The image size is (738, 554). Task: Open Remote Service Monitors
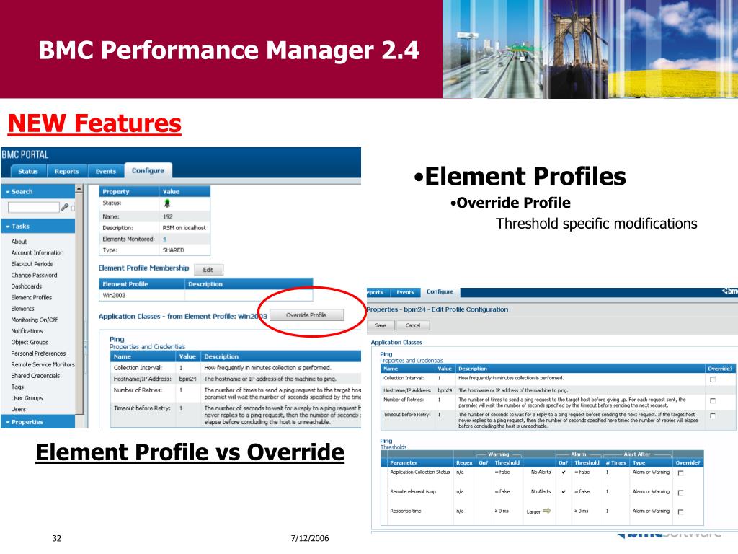tap(43, 365)
